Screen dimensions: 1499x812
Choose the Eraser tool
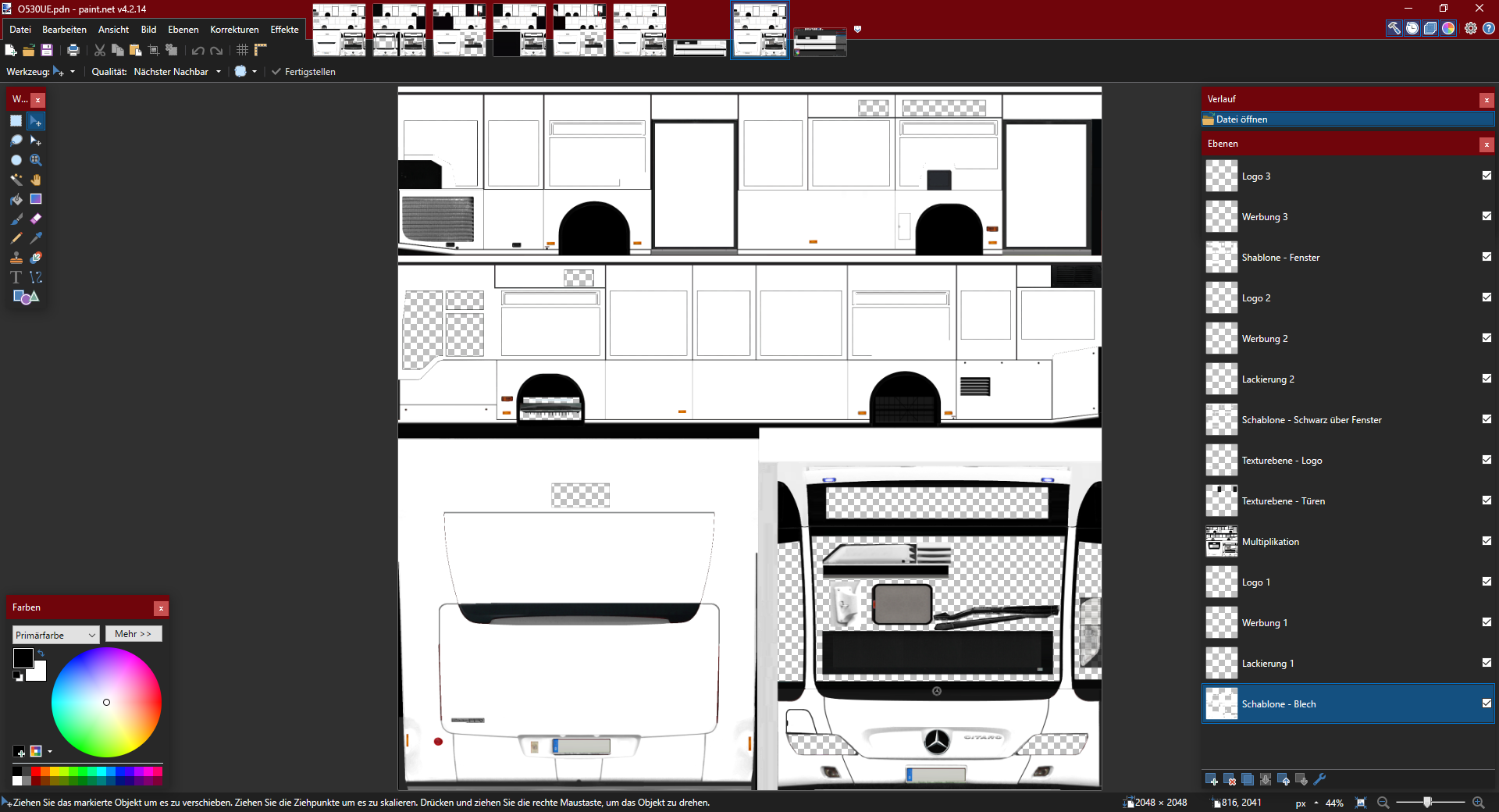(x=36, y=219)
